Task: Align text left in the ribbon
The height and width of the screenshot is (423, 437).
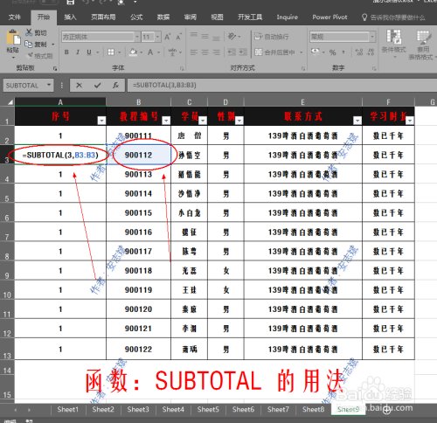Action: (x=193, y=52)
